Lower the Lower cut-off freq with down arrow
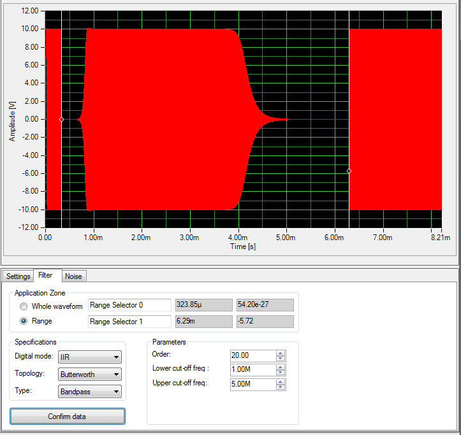 [x=281, y=373]
